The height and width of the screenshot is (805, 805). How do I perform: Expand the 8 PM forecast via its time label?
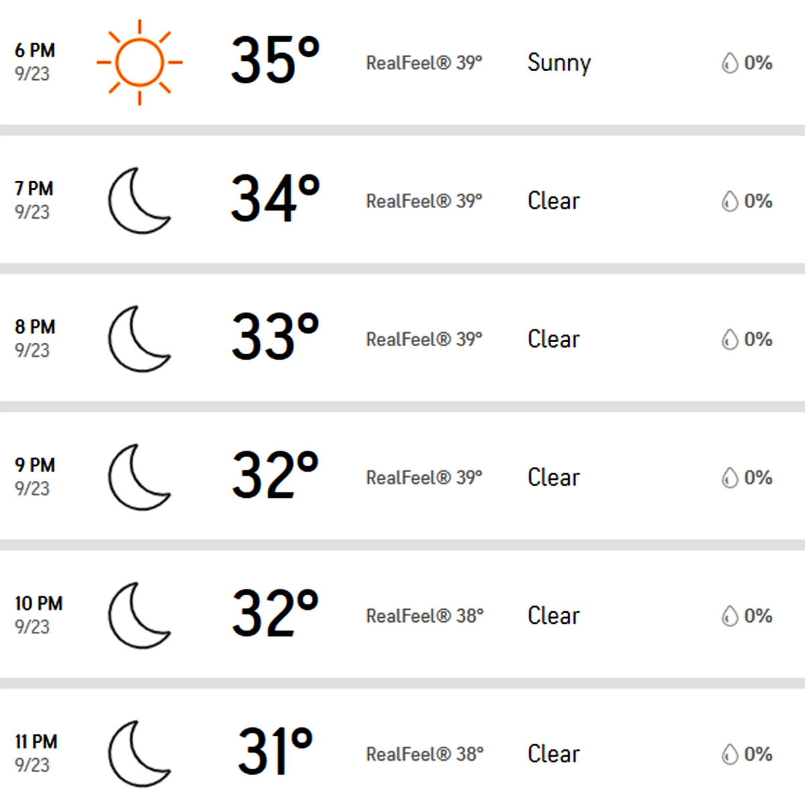point(35,327)
